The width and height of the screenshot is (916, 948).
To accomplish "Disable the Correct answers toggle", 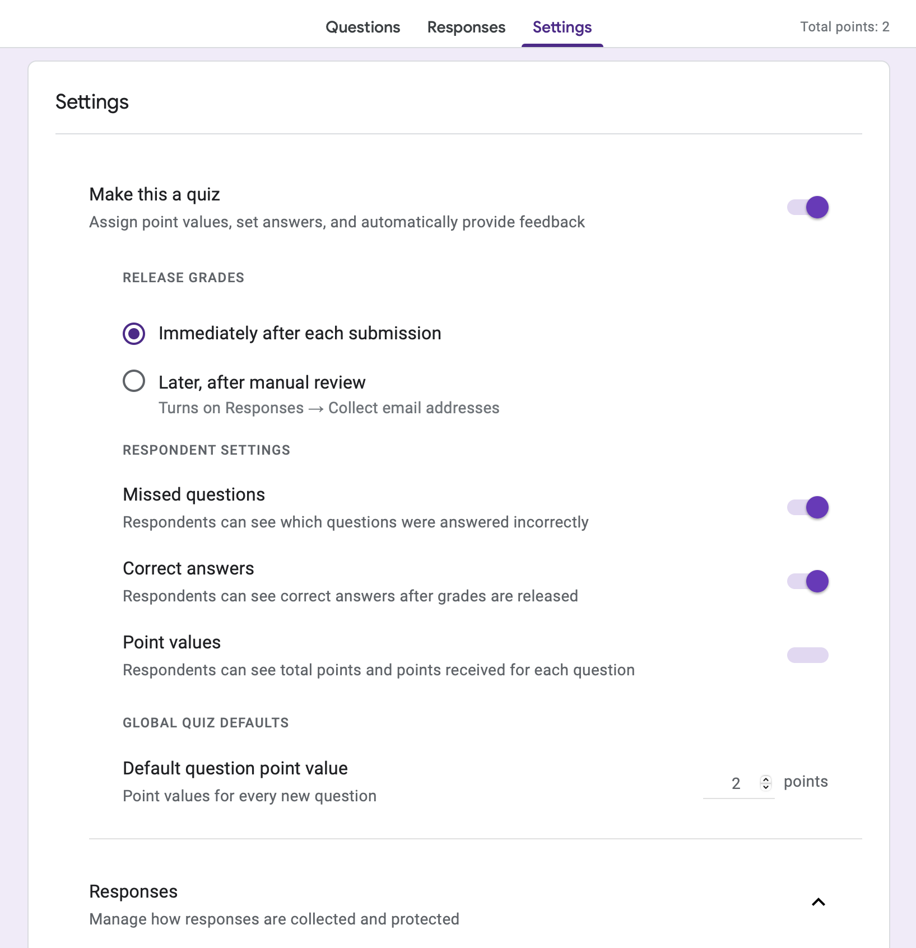I will click(x=807, y=581).
